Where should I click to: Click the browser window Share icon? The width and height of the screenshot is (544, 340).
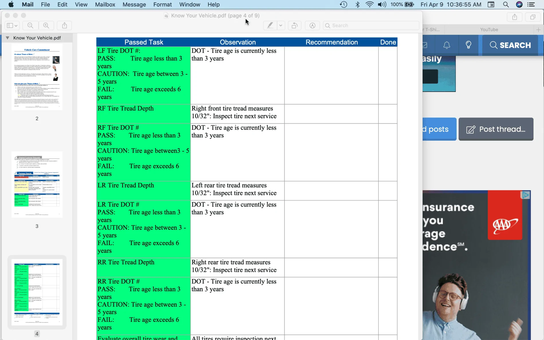coord(515,17)
